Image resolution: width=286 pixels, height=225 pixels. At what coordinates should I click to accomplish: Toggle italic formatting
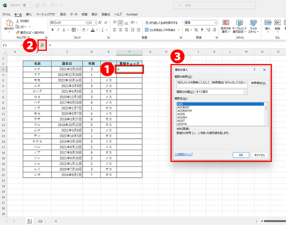click(x=58, y=30)
